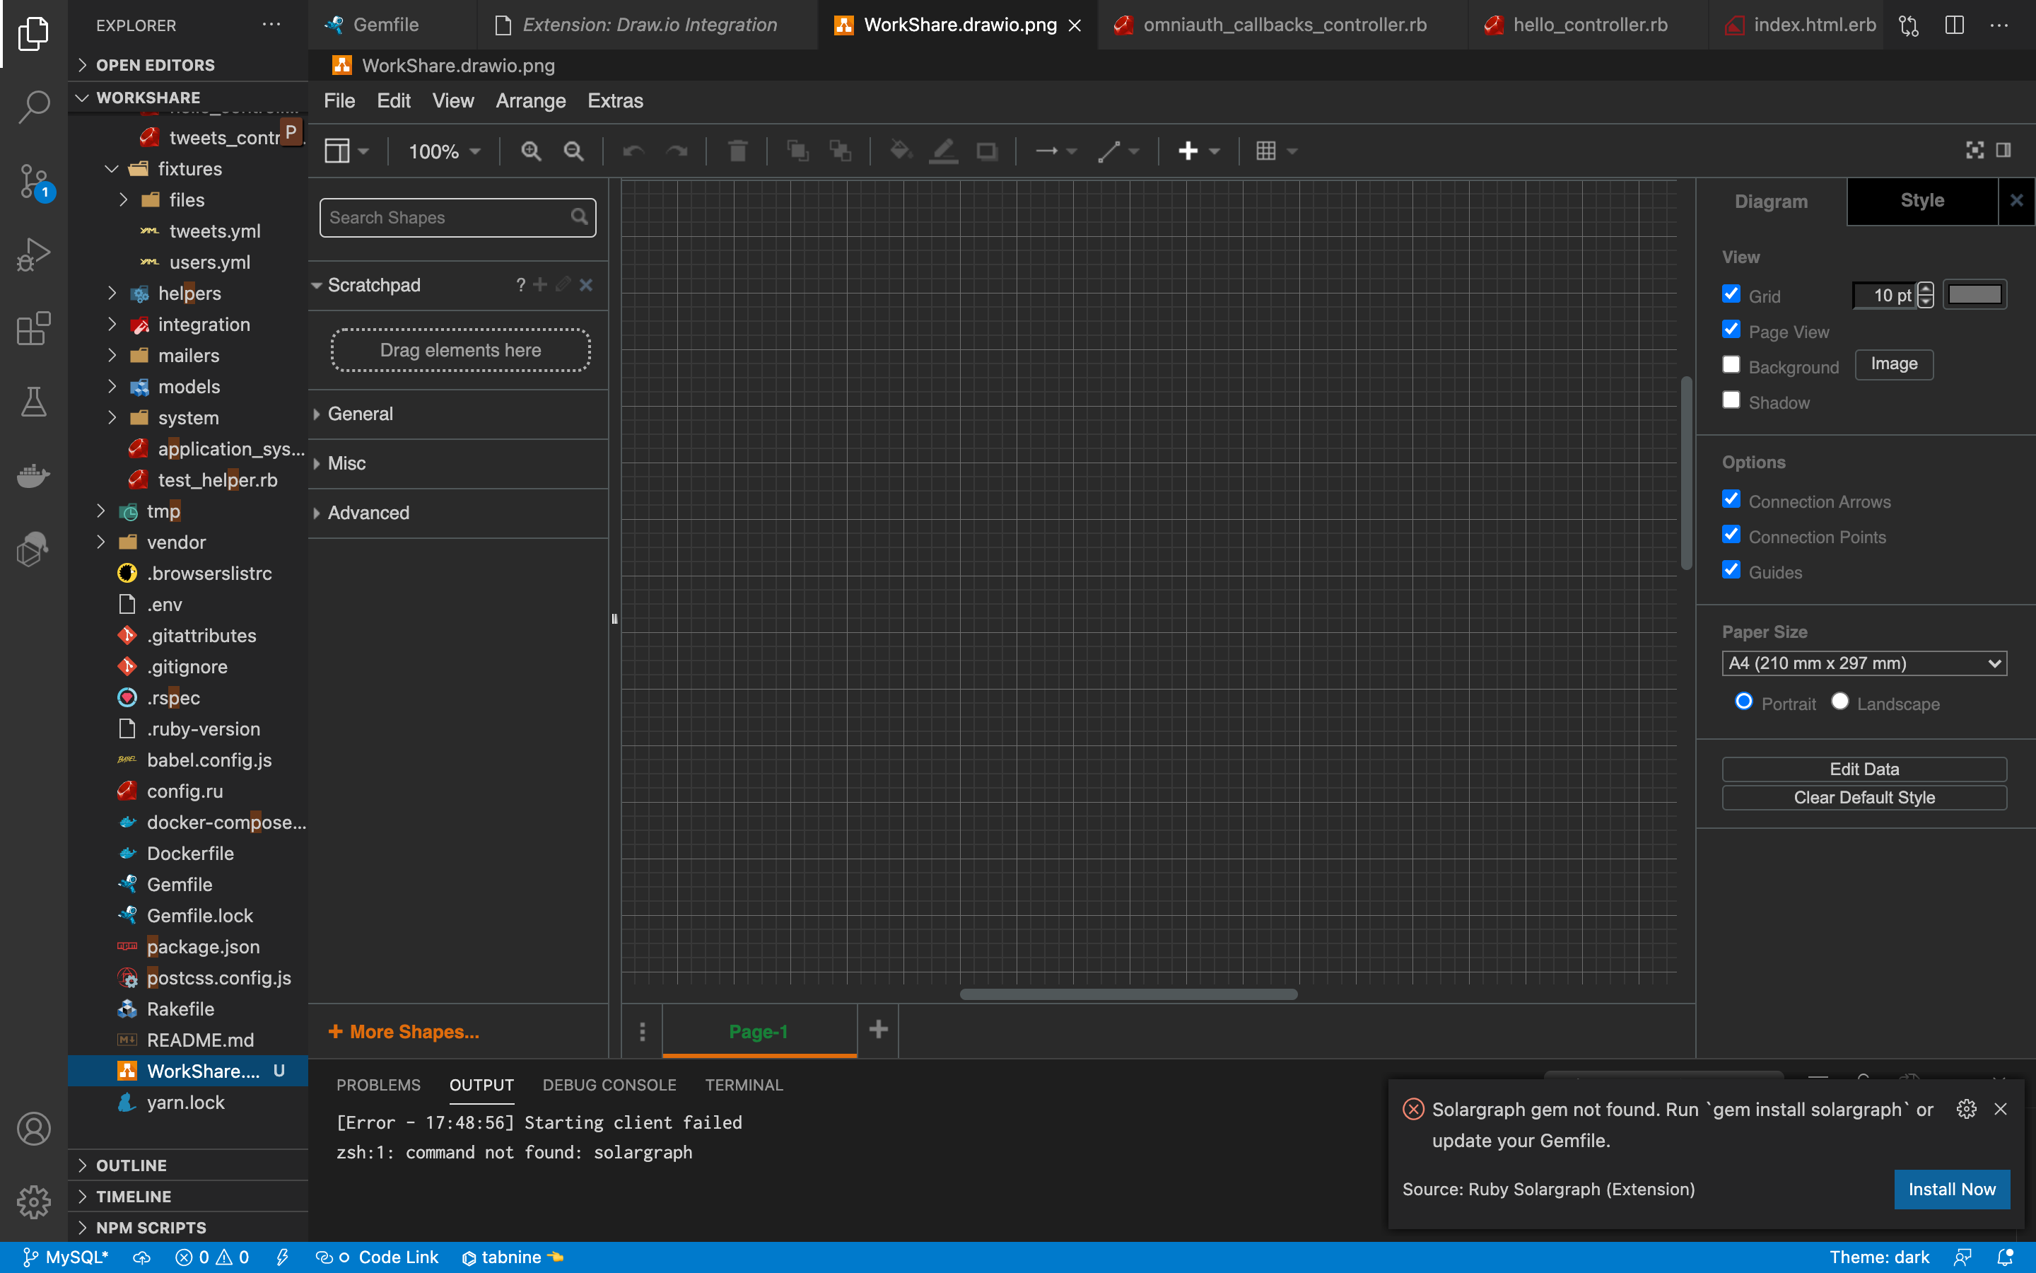
Task: Click the Install Now button
Action: [x=1951, y=1189]
